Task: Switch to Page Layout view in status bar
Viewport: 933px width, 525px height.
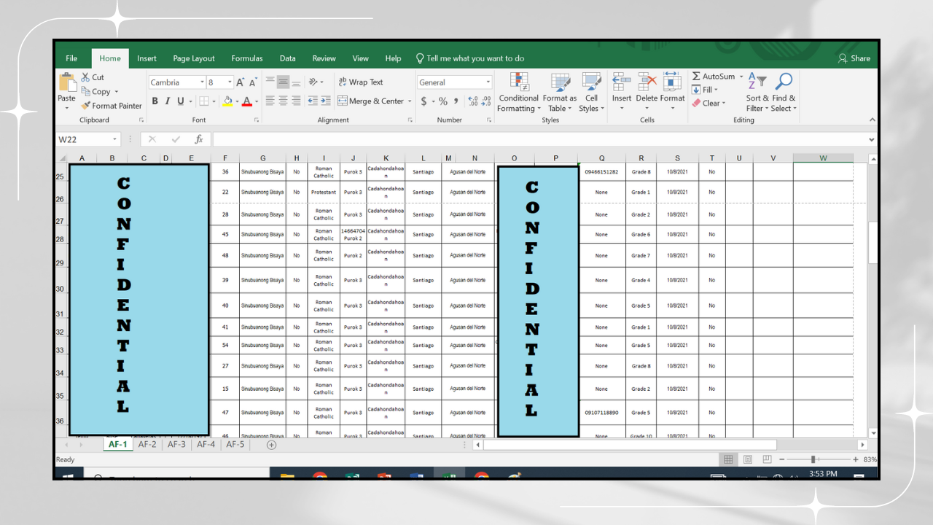Action: (747, 459)
